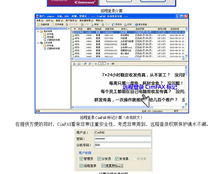Run OCR on the previewed fax
This screenshot has width=221, height=174.
pos(113,64)
